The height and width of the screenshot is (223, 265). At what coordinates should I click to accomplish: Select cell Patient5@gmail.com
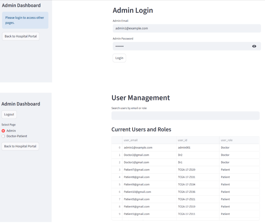[x=149, y=199]
